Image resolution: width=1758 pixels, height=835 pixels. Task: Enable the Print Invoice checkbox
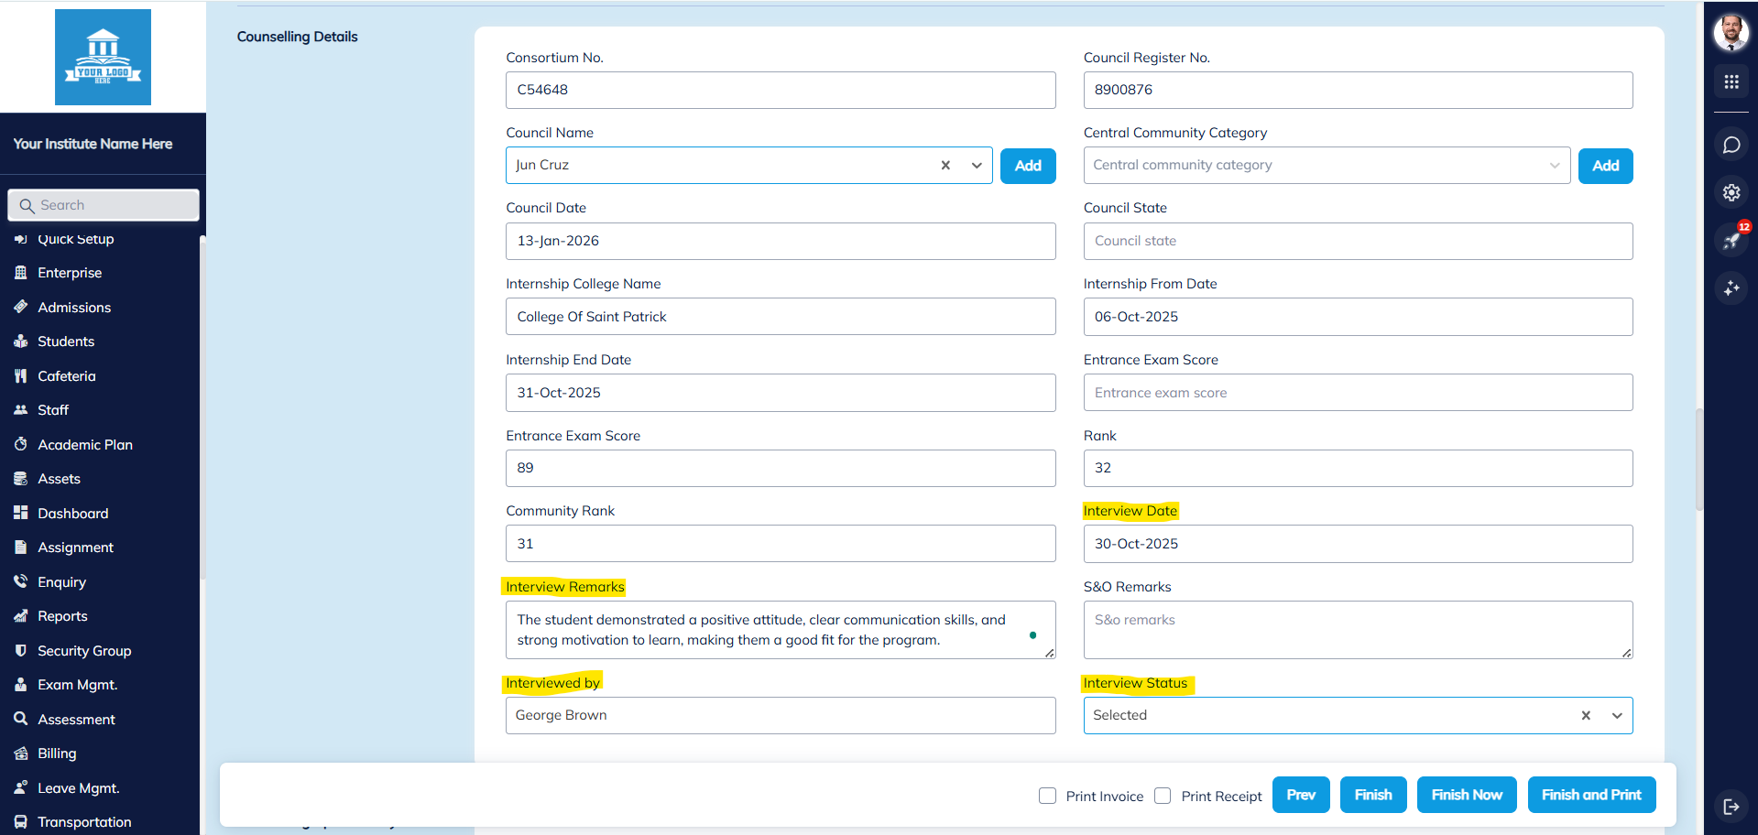1047,796
